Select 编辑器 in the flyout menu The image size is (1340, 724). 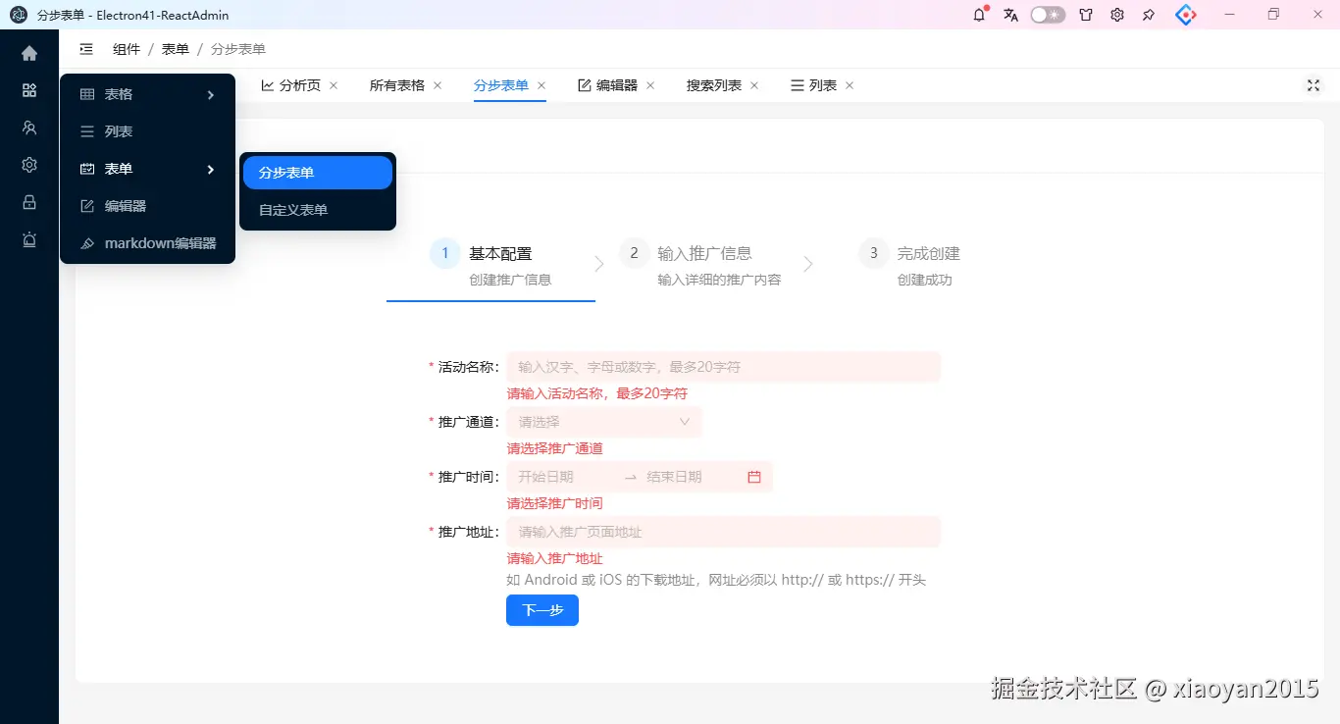(x=147, y=206)
